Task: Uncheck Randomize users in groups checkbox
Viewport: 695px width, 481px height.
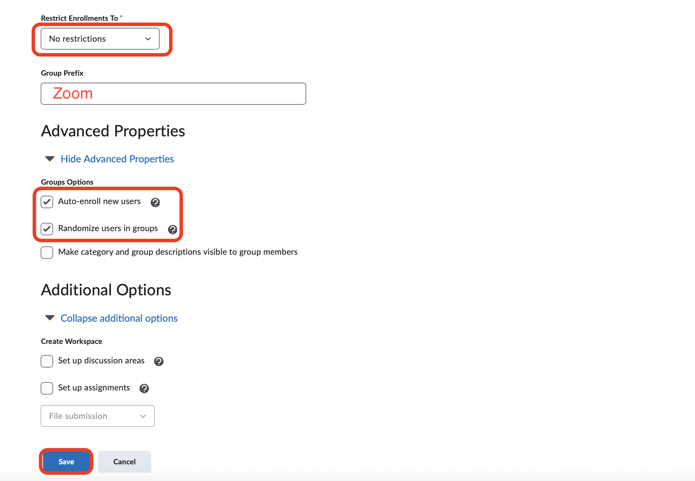Action: click(47, 229)
